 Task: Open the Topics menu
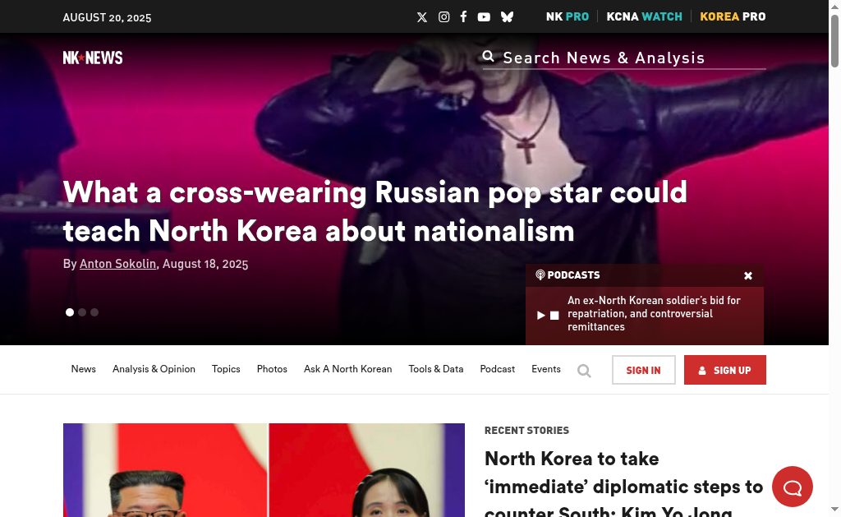click(x=226, y=369)
